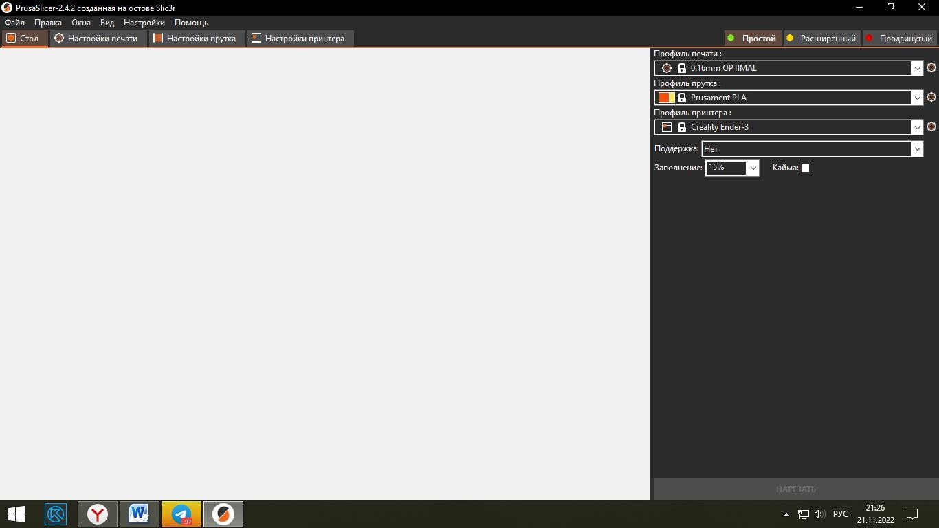Viewport: 939px width, 528px height.
Task: Open the Windows notification center
Action: tap(913, 514)
